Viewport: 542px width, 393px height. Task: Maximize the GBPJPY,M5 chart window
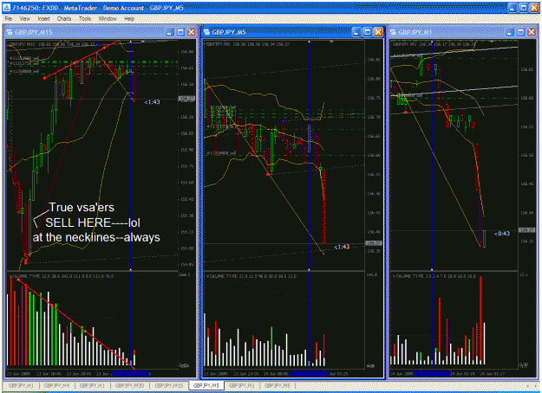[368, 32]
